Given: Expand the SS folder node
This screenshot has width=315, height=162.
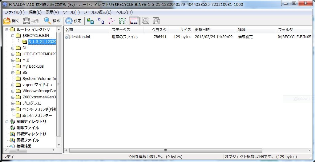Looking at the screenshot, I should click(x=13, y=73).
